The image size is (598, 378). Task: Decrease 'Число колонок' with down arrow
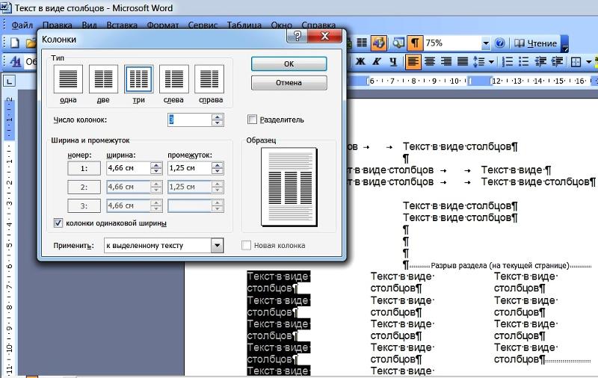pyautogui.click(x=218, y=123)
